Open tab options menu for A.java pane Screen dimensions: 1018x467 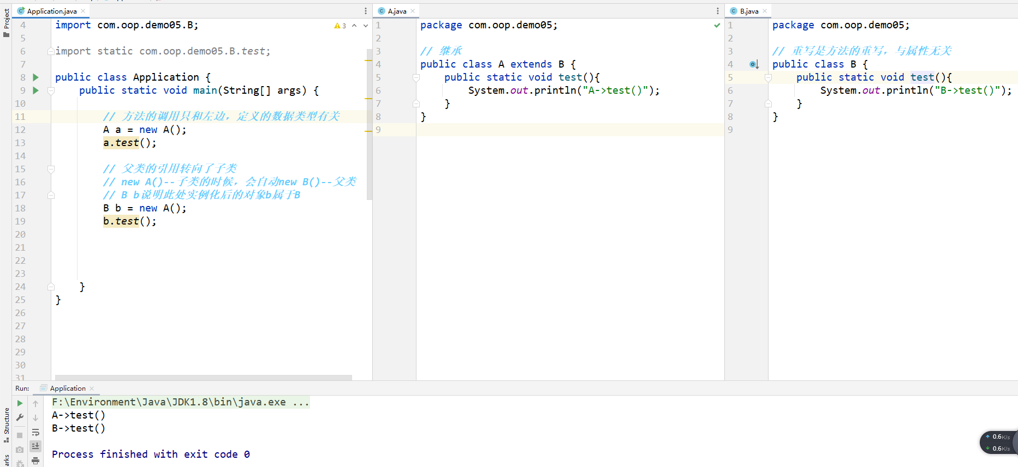[718, 11]
